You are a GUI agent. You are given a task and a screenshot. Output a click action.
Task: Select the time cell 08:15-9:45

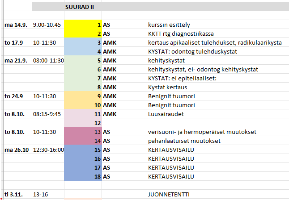click(x=48, y=114)
